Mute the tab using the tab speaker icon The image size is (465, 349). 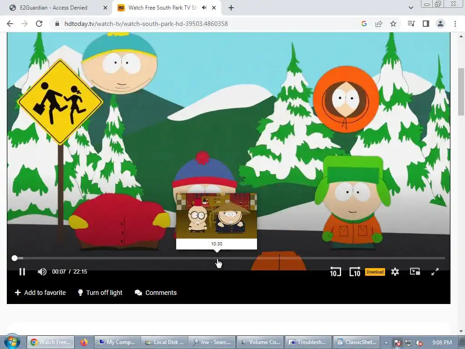(204, 8)
